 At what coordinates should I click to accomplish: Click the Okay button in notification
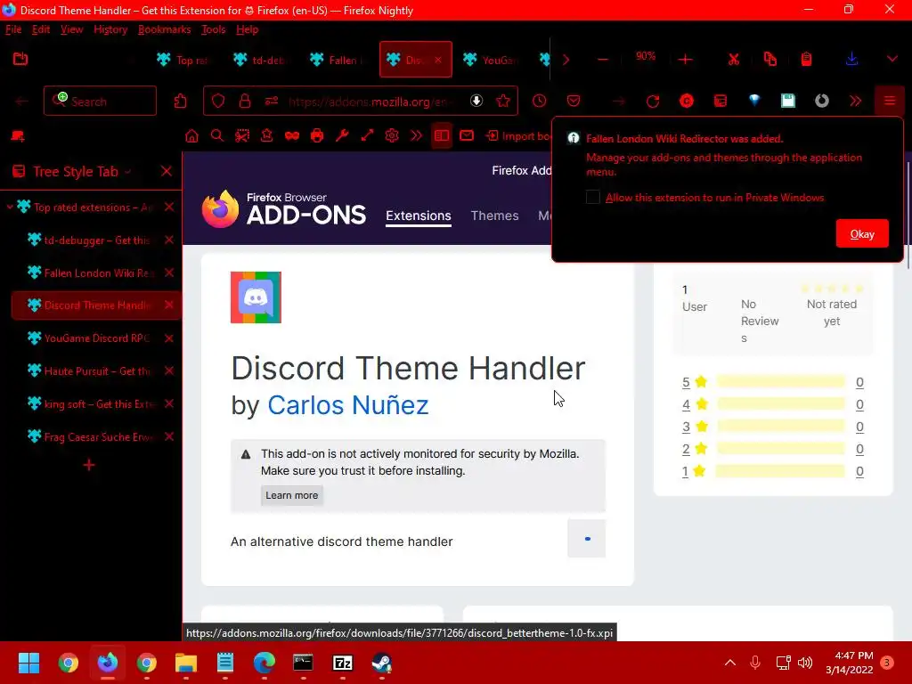862,234
